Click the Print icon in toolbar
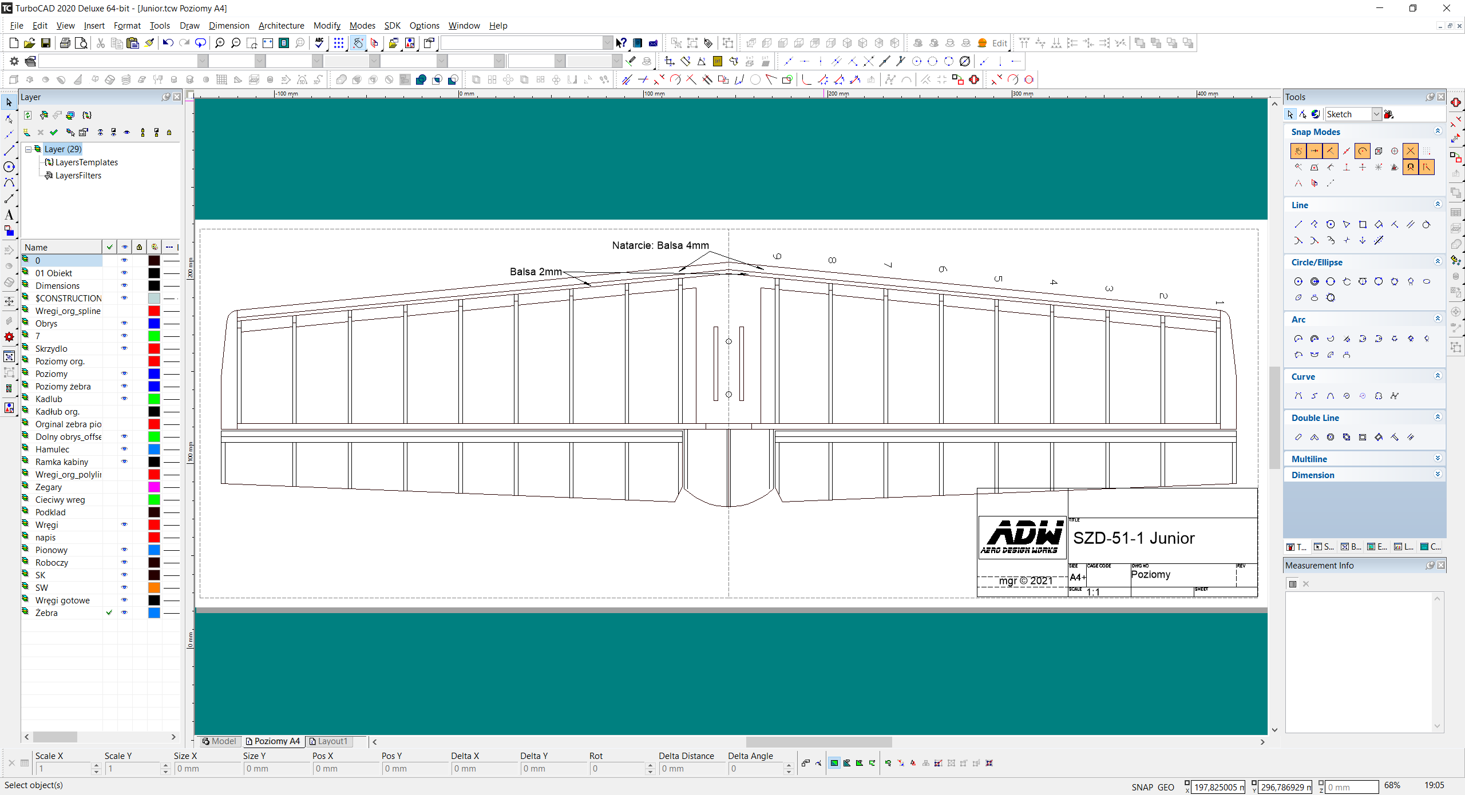 tap(65, 43)
